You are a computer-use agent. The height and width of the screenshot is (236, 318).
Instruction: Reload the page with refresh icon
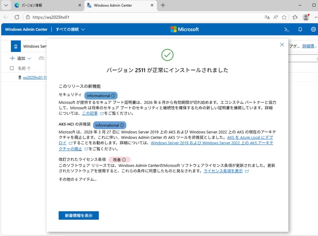coord(17,17)
